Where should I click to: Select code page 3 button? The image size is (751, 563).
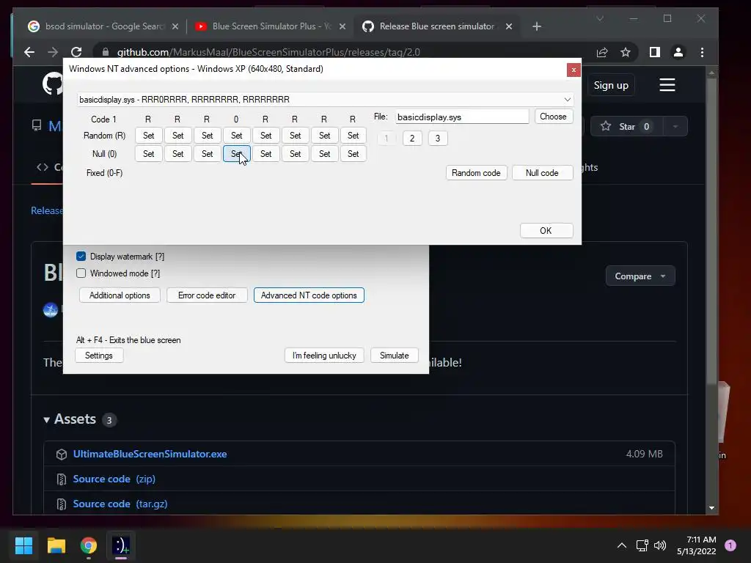point(437,139)
